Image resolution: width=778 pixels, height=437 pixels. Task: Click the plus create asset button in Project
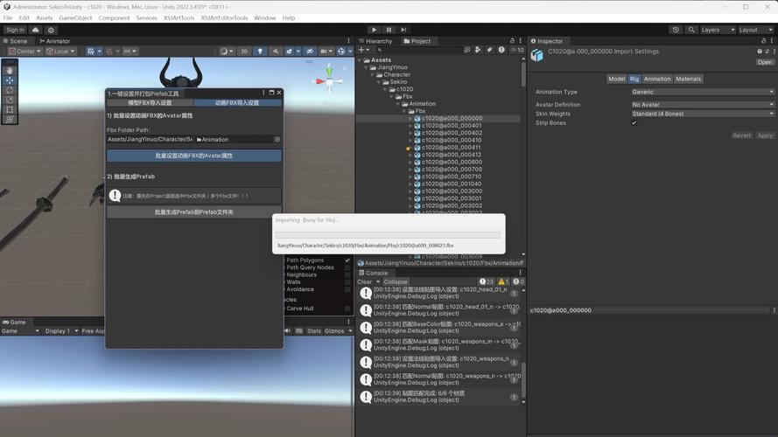tap(364, 50)
